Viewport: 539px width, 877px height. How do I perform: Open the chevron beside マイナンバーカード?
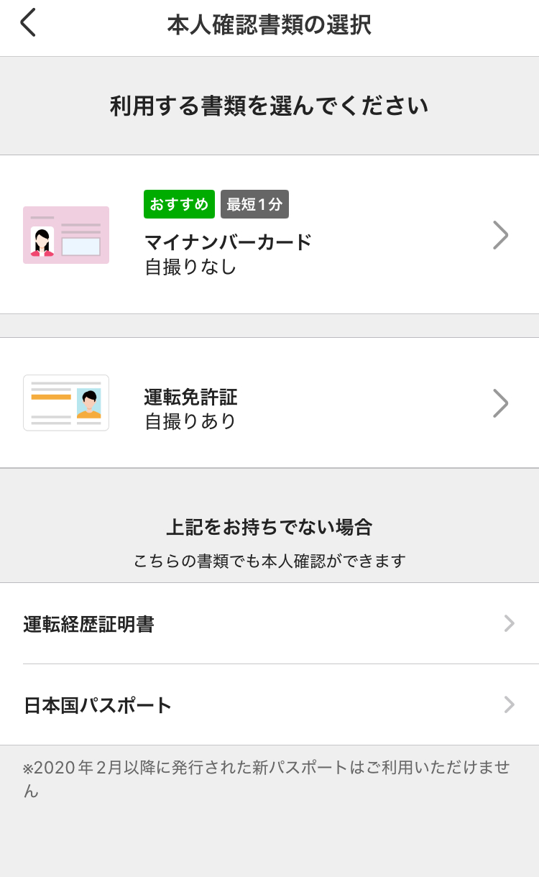(500, 235)
